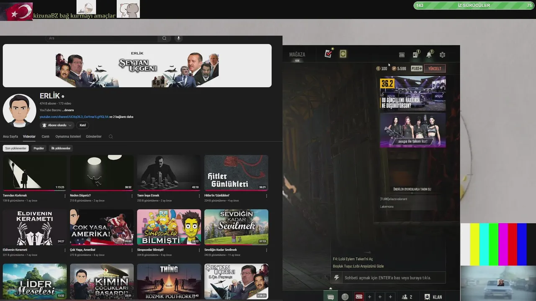The width and height of the screenshot is (536, 301).
Task: Open options menu for Tanrıdan Korkmak video
Action: click(65, 196)
